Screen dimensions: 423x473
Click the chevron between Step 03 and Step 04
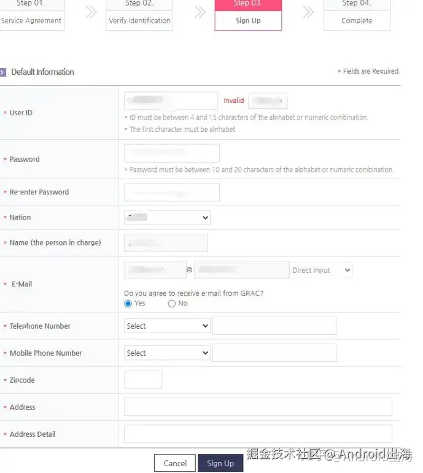click(308, 12)
